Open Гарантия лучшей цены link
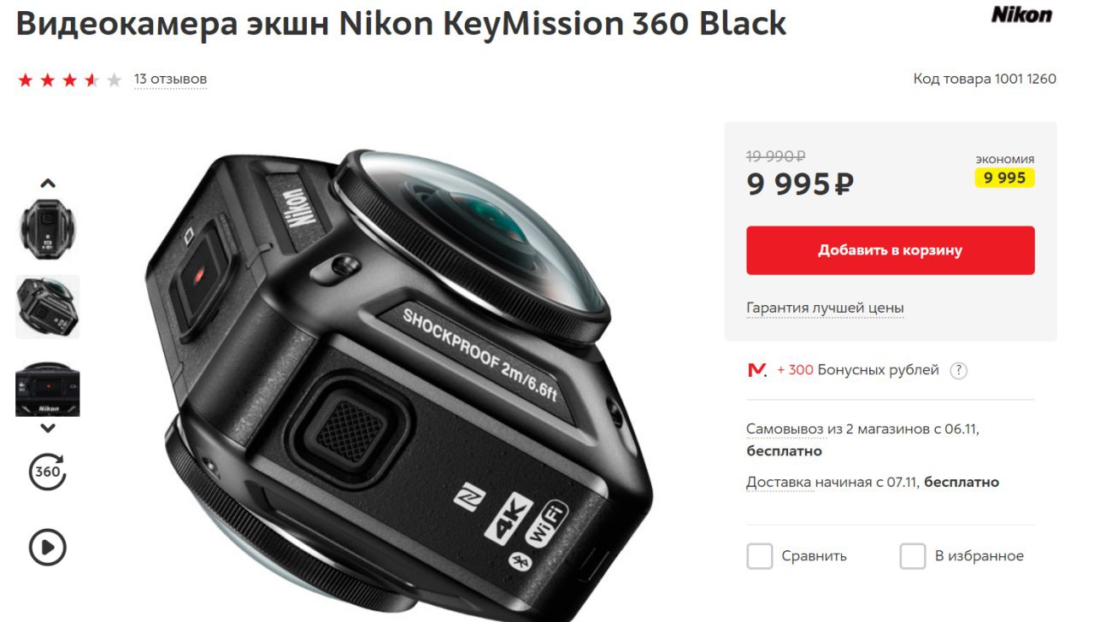 [825, 308]
